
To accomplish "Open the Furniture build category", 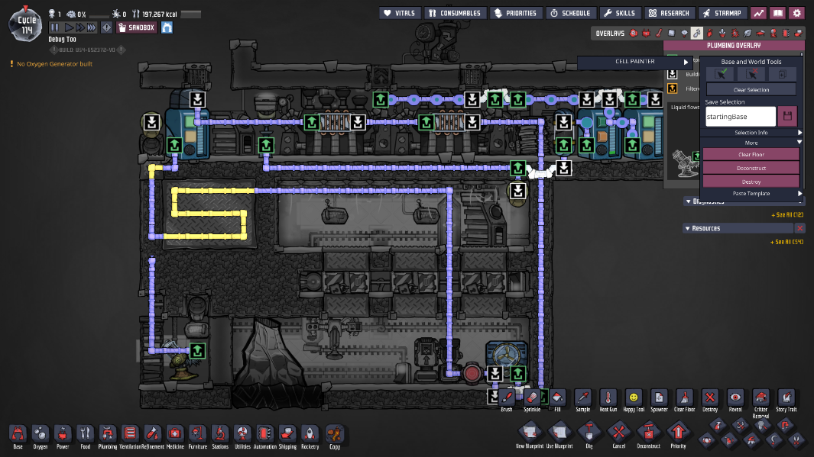I will (x=197, y=434).
